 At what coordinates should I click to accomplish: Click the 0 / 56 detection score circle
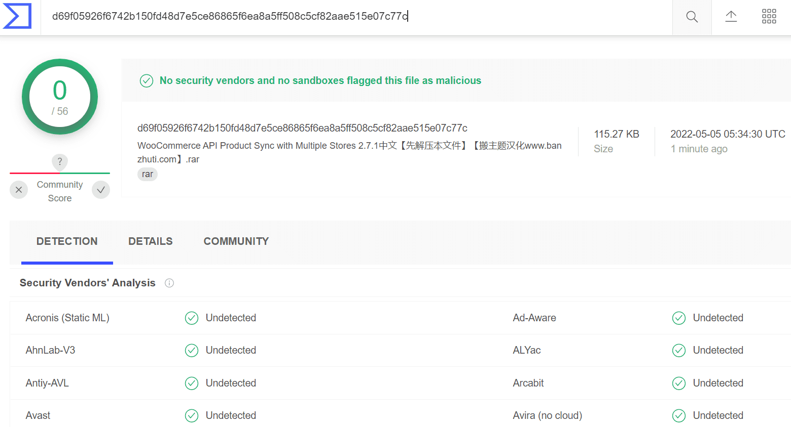[60, 97]
